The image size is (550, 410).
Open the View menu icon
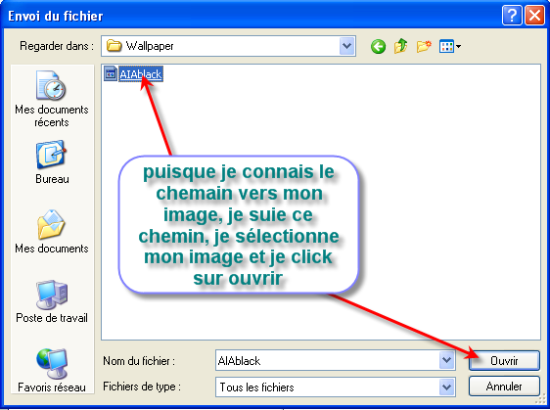click(449, 46)
